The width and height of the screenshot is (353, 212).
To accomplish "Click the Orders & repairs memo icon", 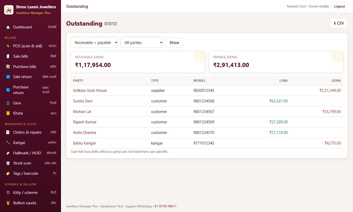I will click(x=8, y=132).
